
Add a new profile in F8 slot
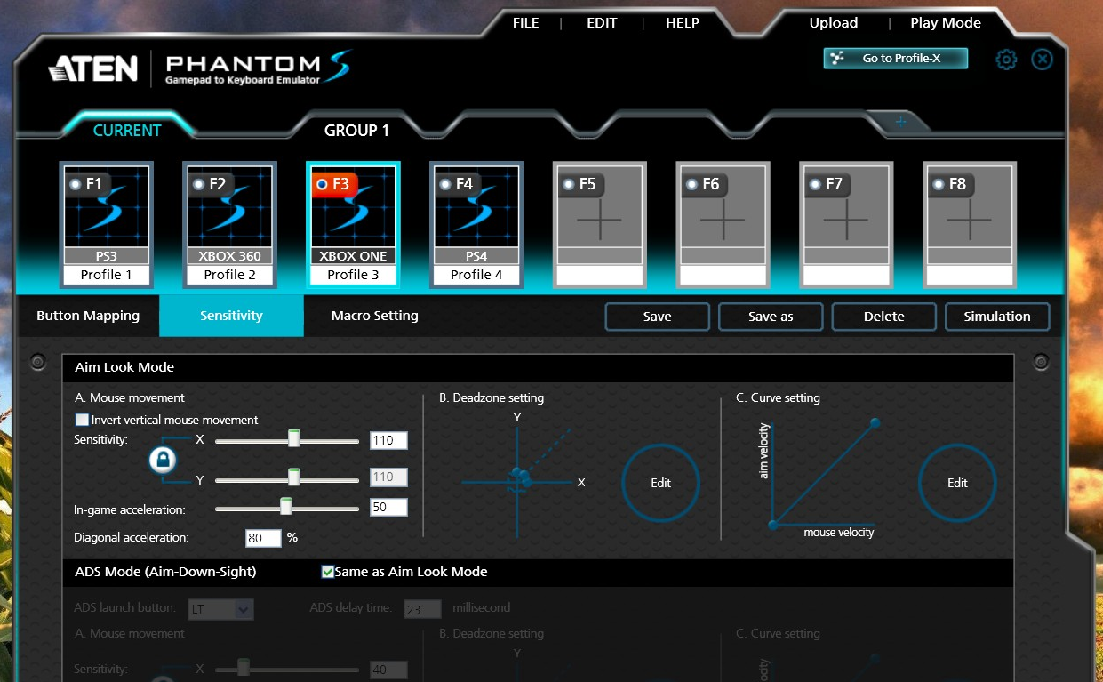pyautogui.click(x=970, y=224)
